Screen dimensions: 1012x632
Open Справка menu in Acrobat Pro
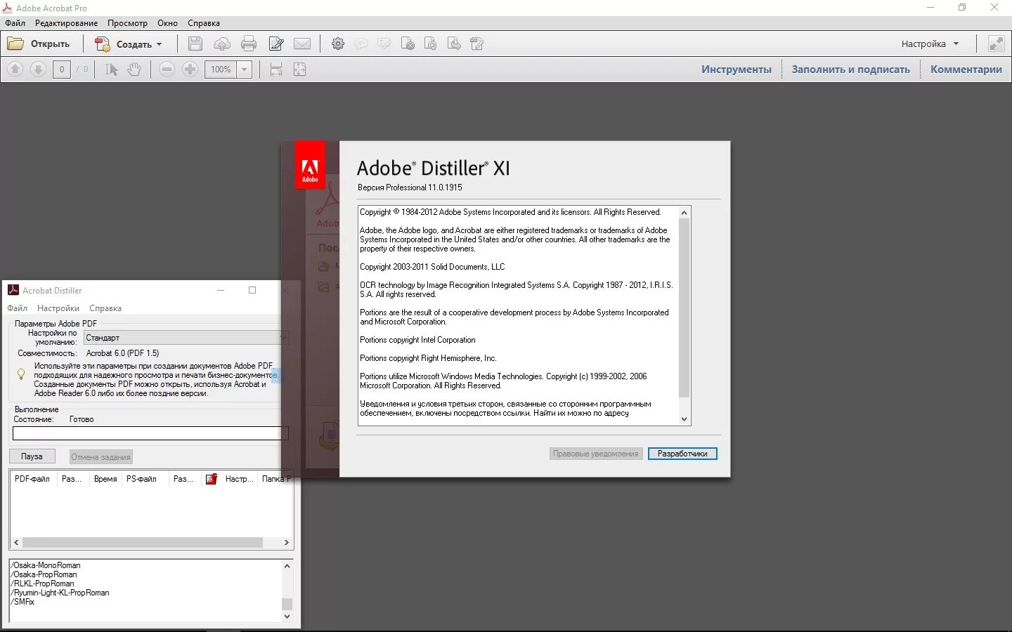point(204,23)
